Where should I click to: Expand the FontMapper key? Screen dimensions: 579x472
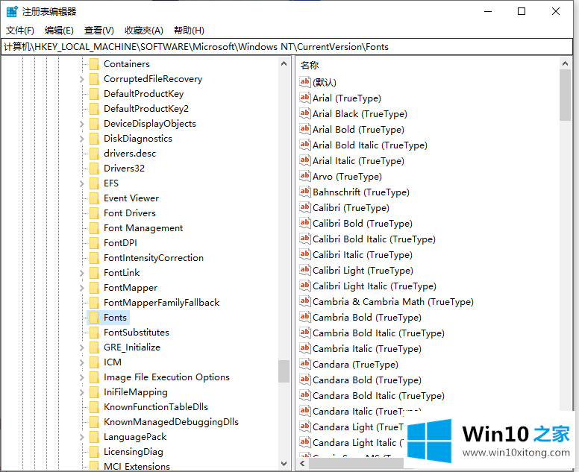81,288
